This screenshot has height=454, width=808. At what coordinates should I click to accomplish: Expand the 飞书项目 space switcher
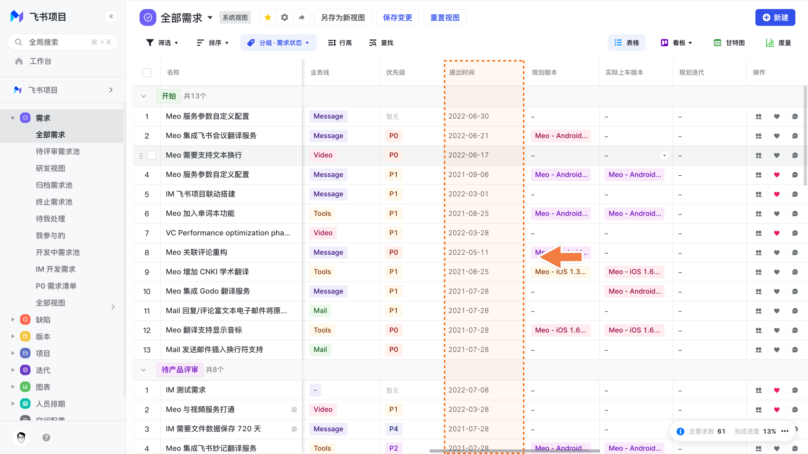[111, 90]
